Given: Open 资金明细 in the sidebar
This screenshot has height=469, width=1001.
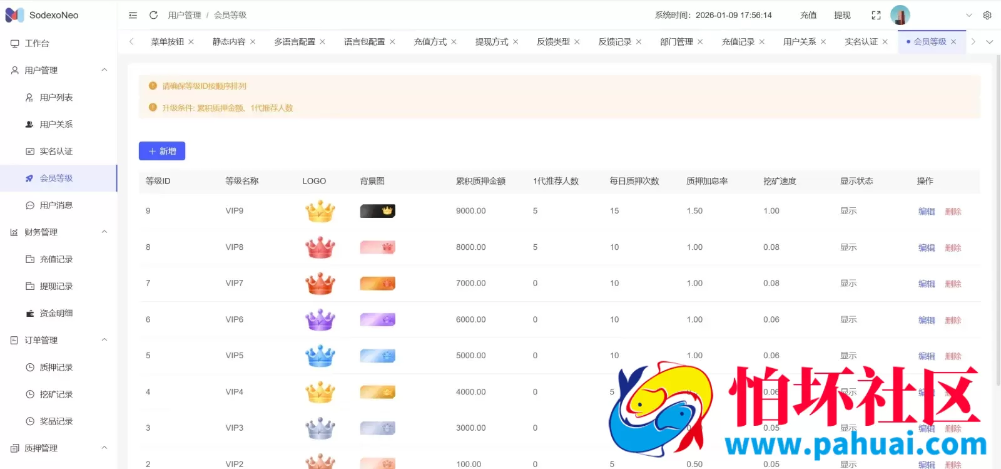Looking at the screenshot, I should pyautogui.click(x=58, y=313).
